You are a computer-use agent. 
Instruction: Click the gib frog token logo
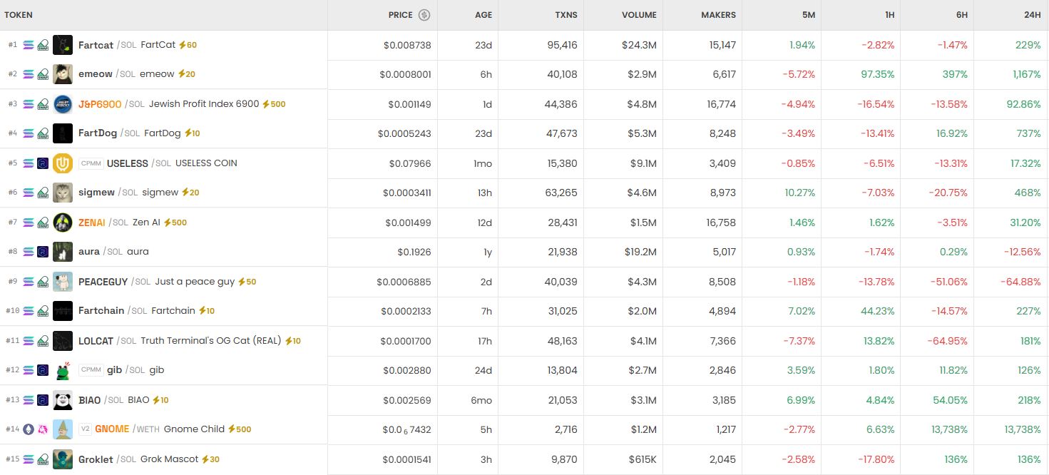point(63,370)
